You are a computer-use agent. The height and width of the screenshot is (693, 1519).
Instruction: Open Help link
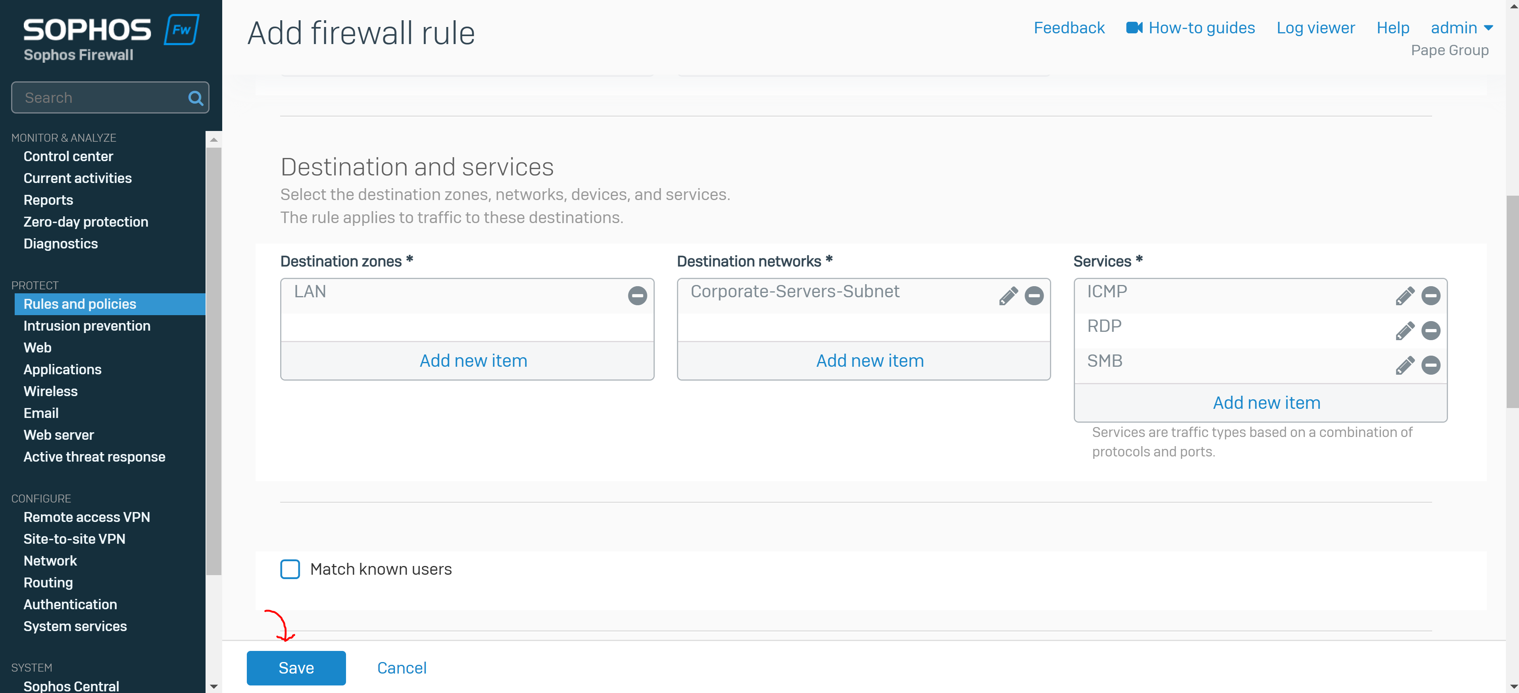pos(1392,28)
